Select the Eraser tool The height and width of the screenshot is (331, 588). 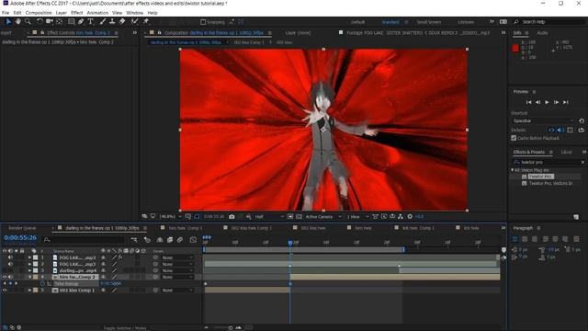pyautogui.click(x=122, y=22)
